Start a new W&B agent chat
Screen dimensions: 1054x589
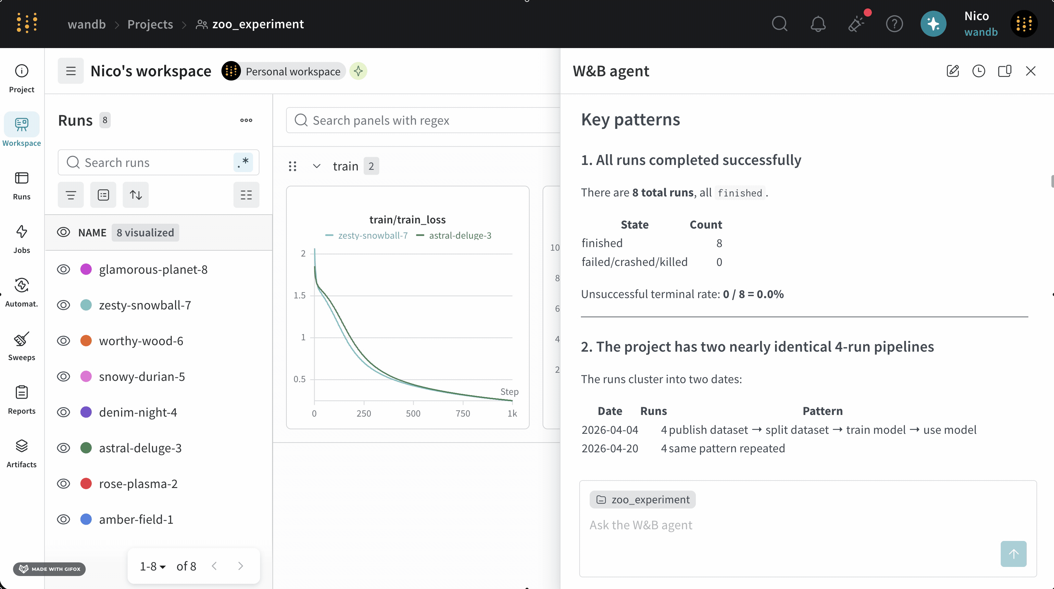pyautogui.click(x=952, y=71)
